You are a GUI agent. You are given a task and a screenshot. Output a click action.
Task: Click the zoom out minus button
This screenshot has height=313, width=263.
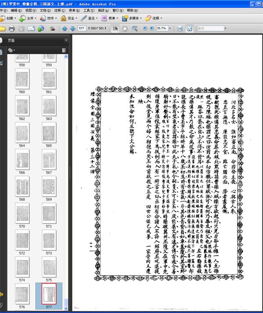click(145, 29)
